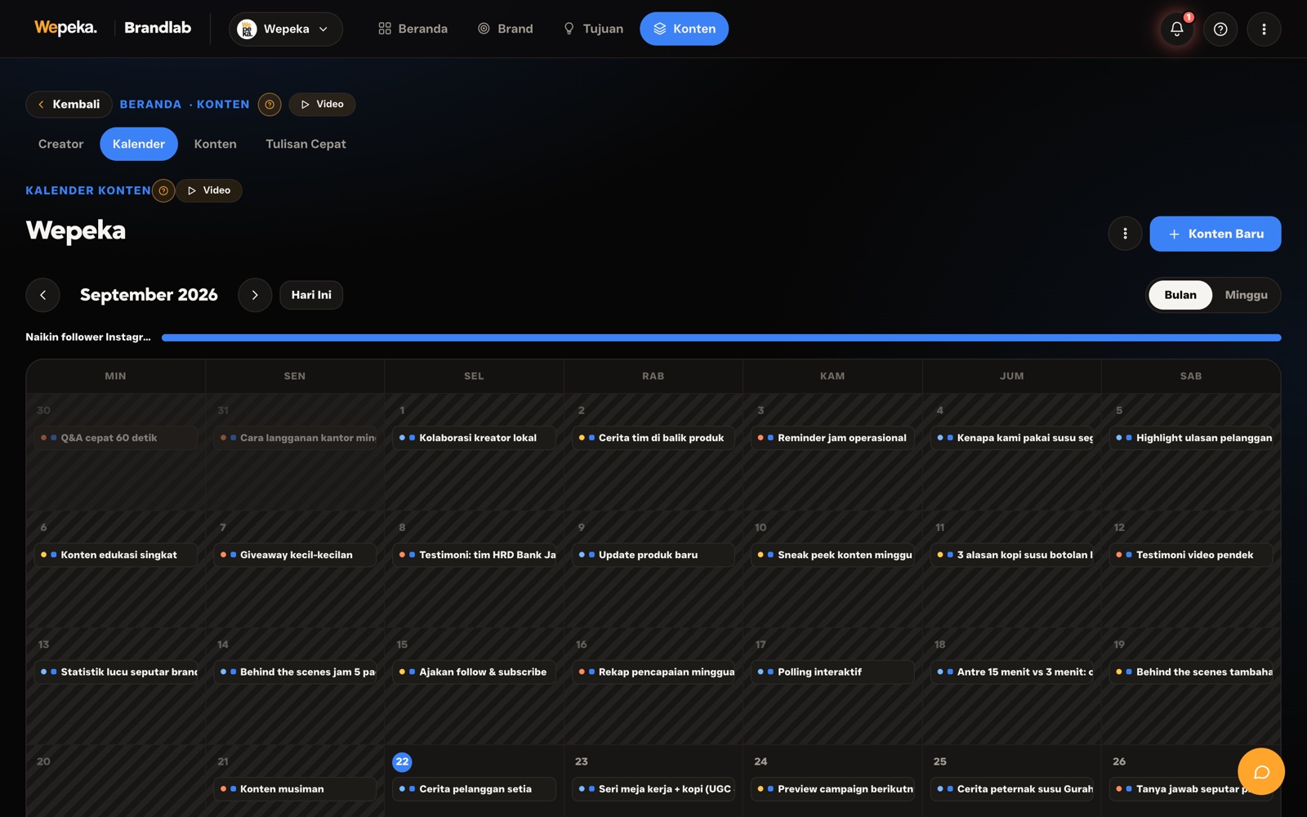Go to next month
The image size is (1307, 817).
tap(255, 295)
